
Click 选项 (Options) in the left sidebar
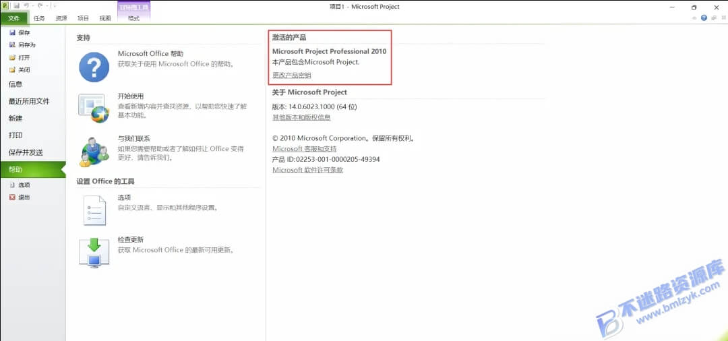20,185
